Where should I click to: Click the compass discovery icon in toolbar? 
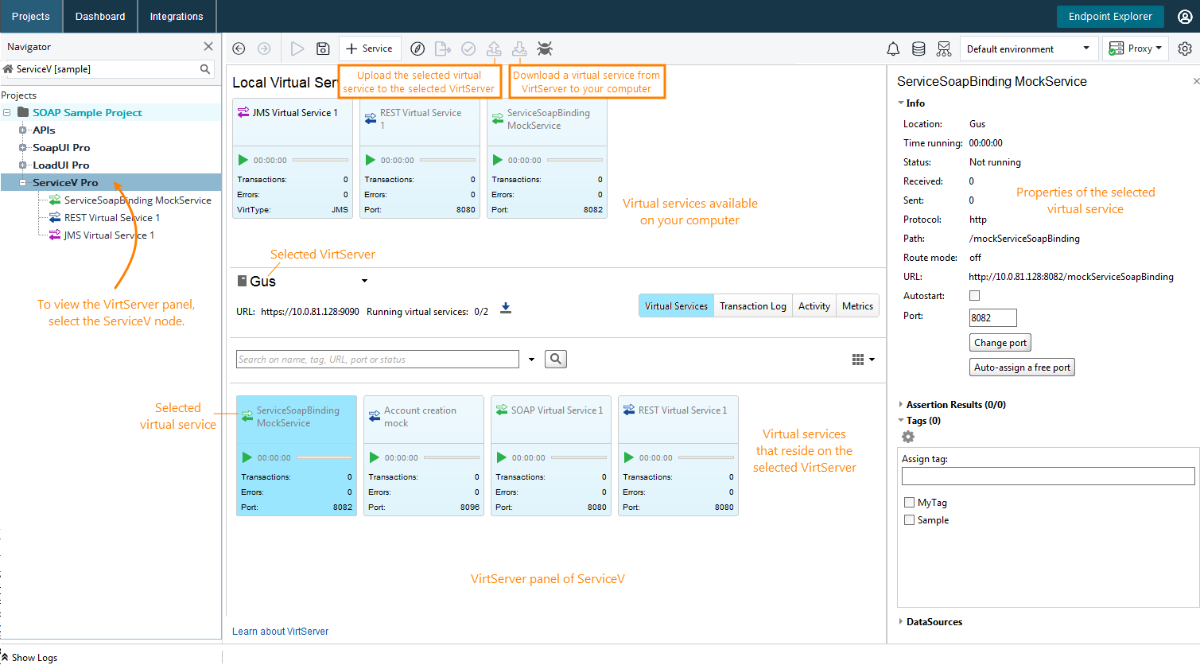(417, 49)
